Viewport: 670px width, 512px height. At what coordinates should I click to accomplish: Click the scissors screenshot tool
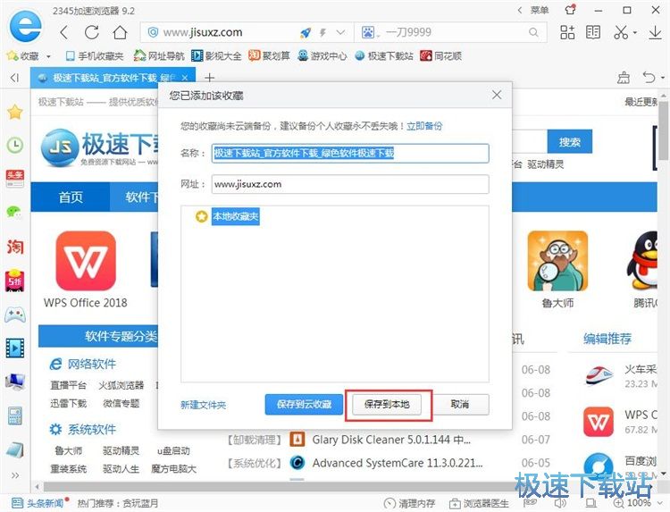pyautogui.click(x=621, y=32)
